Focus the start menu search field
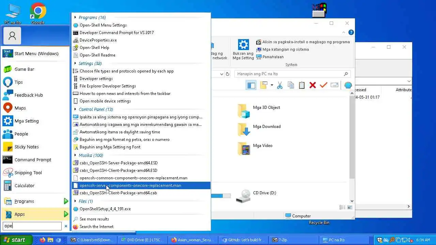Viewport: 436px width, 245px height. (32, 226)
